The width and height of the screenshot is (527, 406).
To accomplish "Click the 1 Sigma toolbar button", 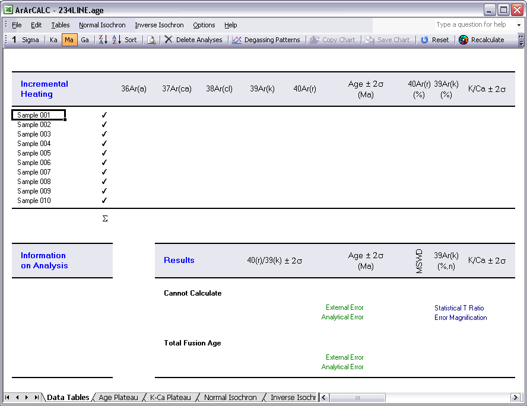I will tap(26, 40).
